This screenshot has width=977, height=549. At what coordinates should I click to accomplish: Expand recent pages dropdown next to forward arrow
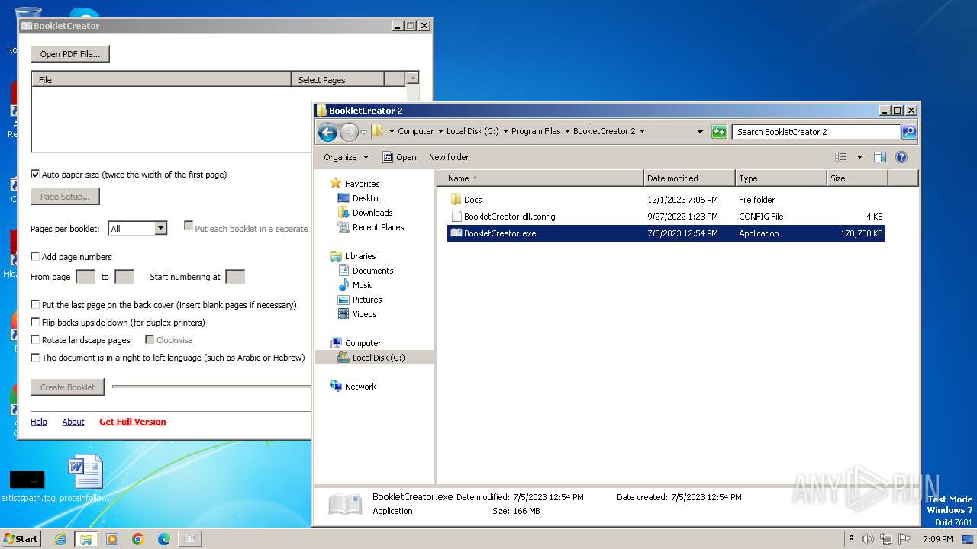(364, 132)
